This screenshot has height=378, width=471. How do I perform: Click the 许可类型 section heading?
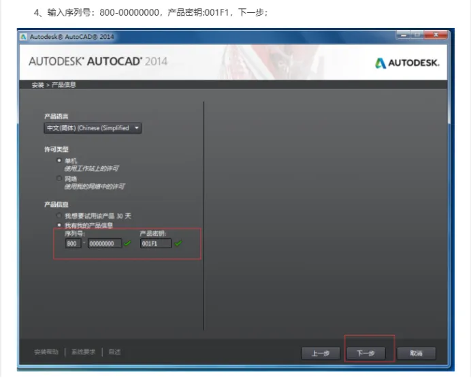click(x=56, y=149)
